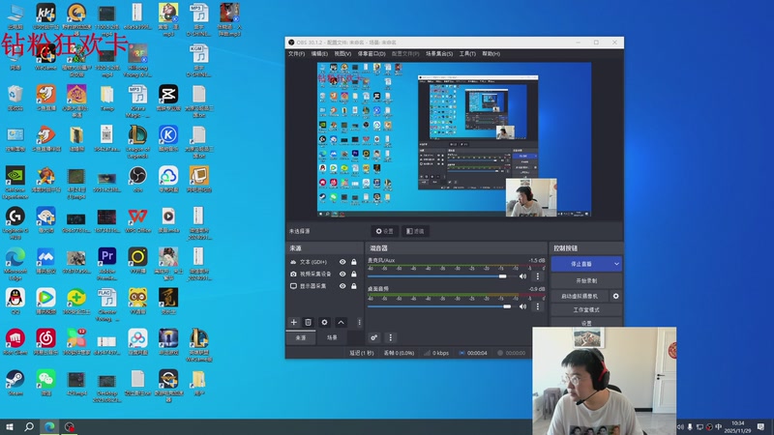The height and width of the screenshot is (435, 774).
Task: Select League of Legends desktop icon
Action: coord(137,141)
